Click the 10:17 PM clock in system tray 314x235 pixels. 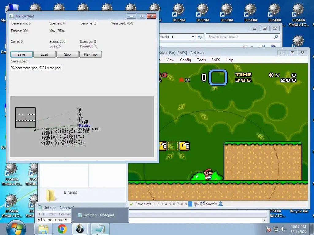pos(298,227)
